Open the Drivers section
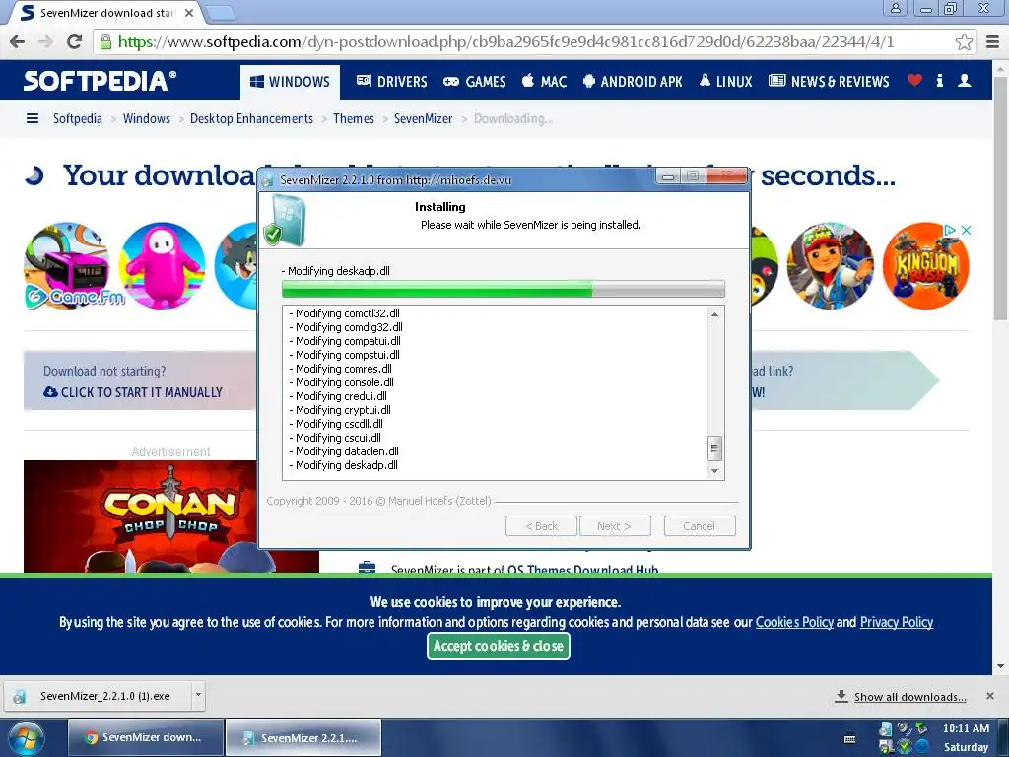The width and height of the screenshot is (1009, 757). click(x=392, y=81)
